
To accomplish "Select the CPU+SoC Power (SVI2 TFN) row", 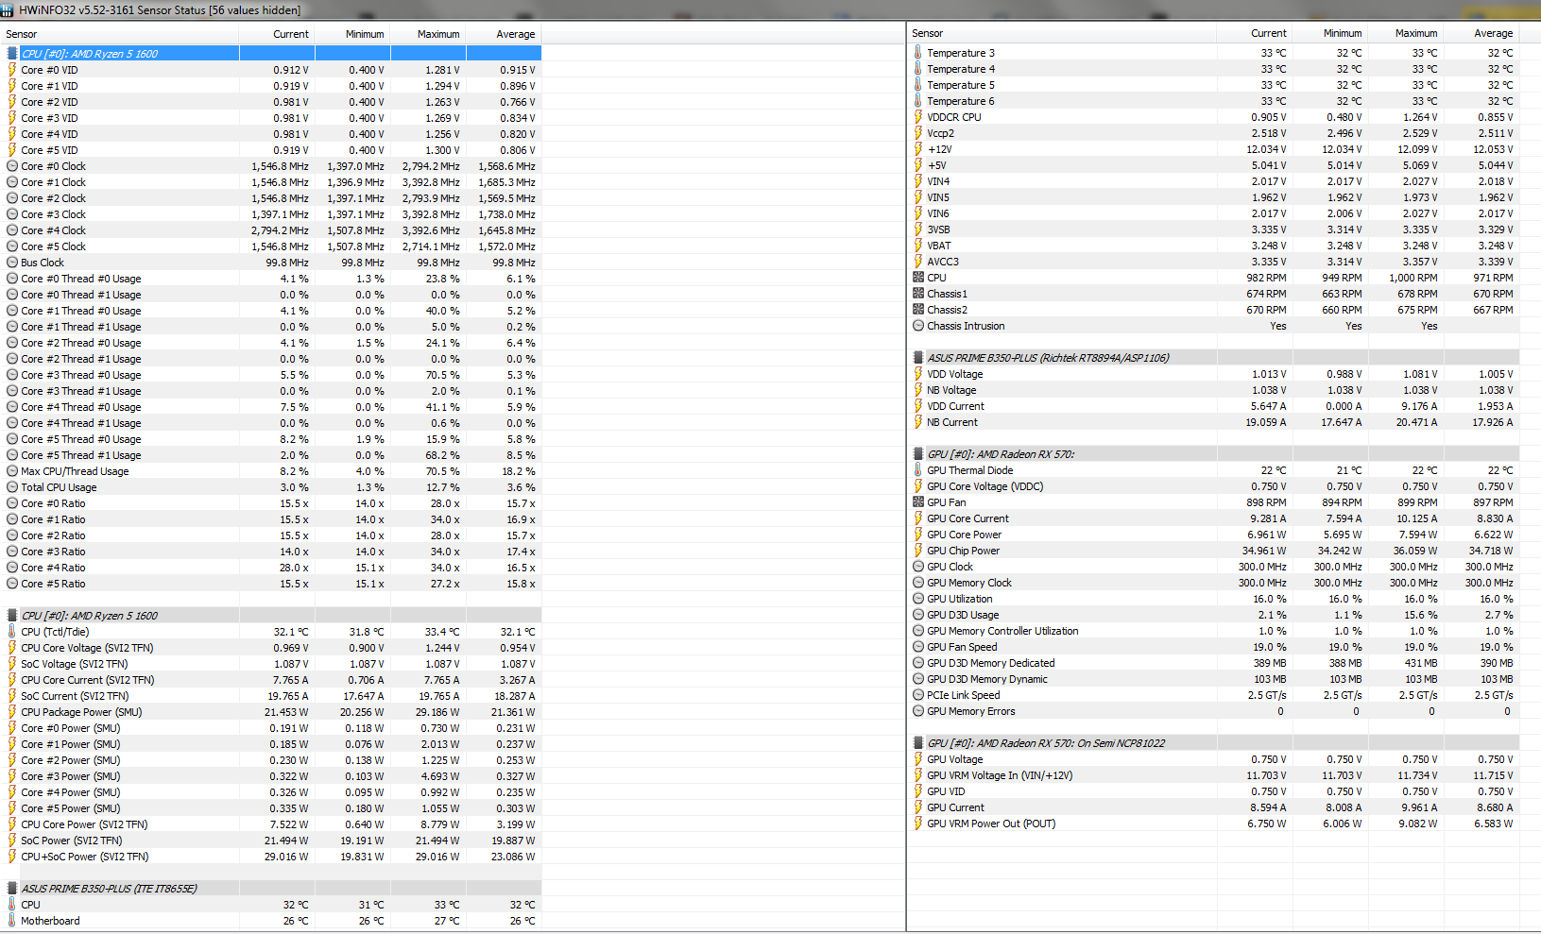I will (272, 857).
